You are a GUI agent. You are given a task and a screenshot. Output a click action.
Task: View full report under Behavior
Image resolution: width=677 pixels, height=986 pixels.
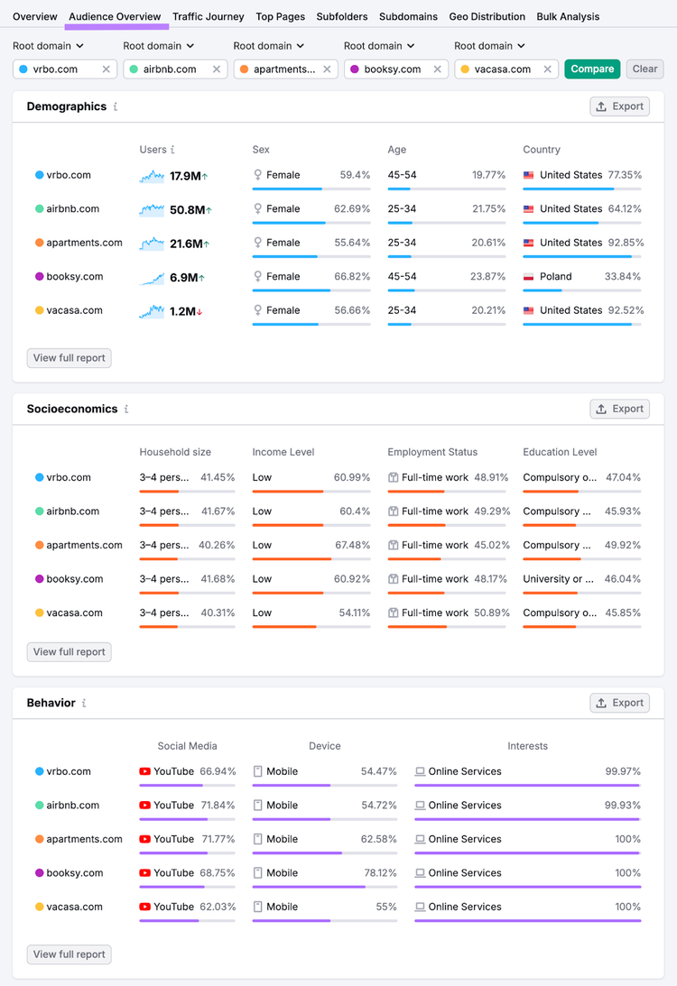pyautogui.click(x=70, y=954)
